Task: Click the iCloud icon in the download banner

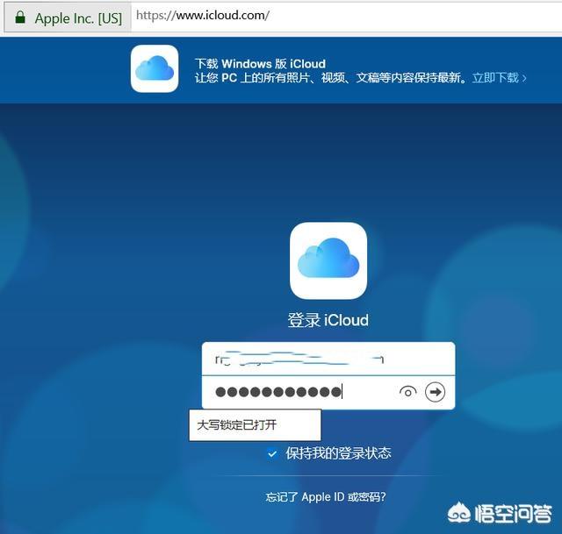Action: [x=155, y=68]
